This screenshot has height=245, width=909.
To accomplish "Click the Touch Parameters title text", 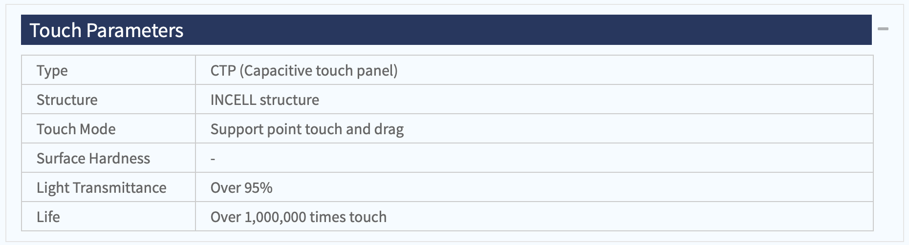I will [107, 30].
